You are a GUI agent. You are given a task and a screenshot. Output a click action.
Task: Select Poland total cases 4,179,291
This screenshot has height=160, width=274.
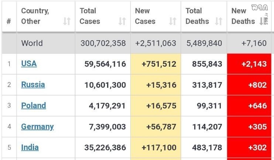click(x=107, y=106)
